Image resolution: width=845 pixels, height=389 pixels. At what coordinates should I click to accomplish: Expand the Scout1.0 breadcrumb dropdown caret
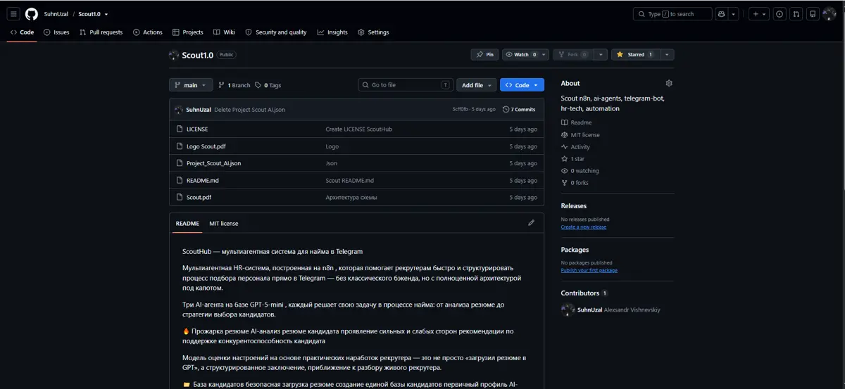coord(106,14)
